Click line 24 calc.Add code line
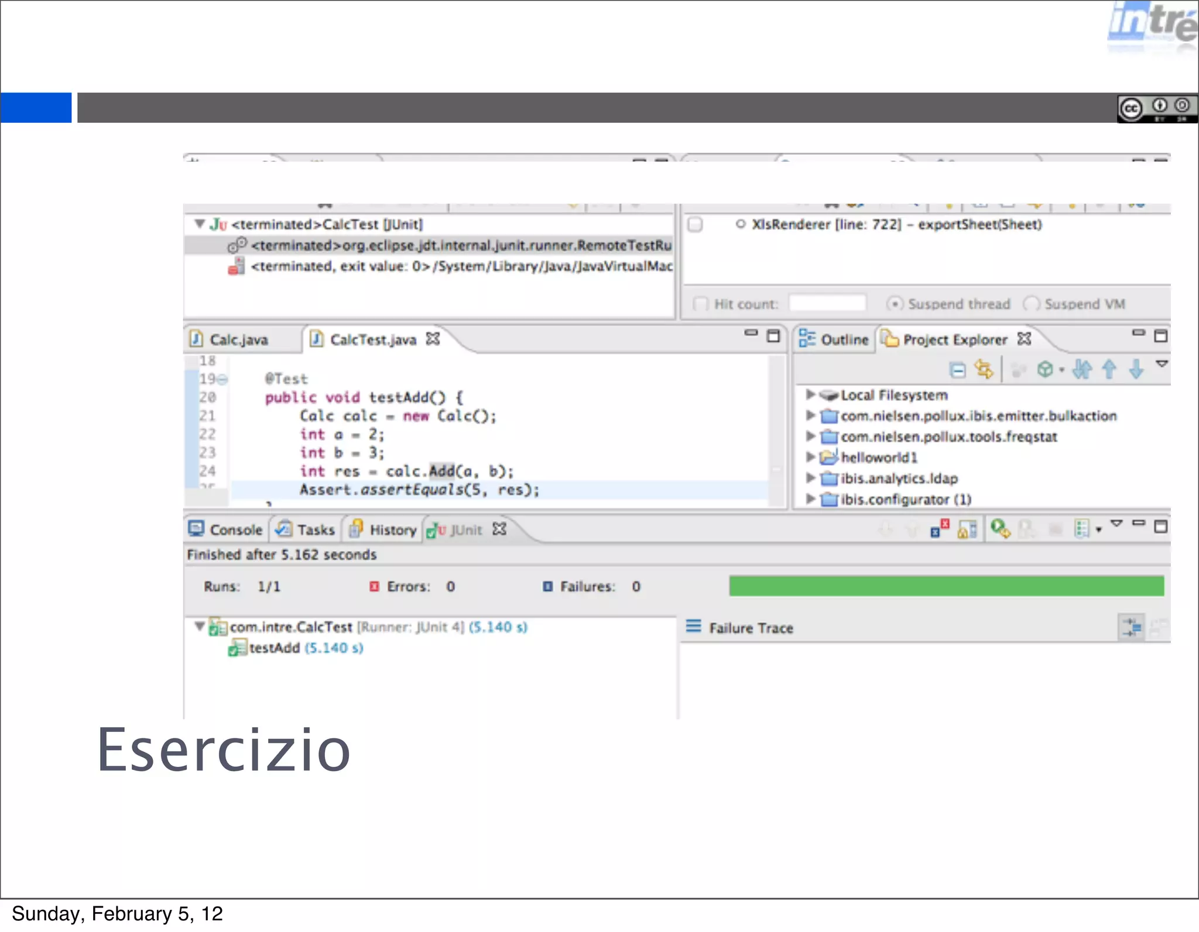Image resolution: width=1199 pixels, height=932 pixels. tap(407, 471)
